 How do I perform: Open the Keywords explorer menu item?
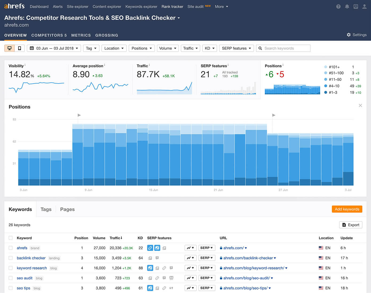point(141,6)
